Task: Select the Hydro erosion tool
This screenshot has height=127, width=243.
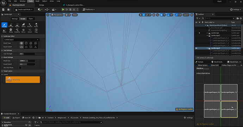Action: (x=36, y=25)
